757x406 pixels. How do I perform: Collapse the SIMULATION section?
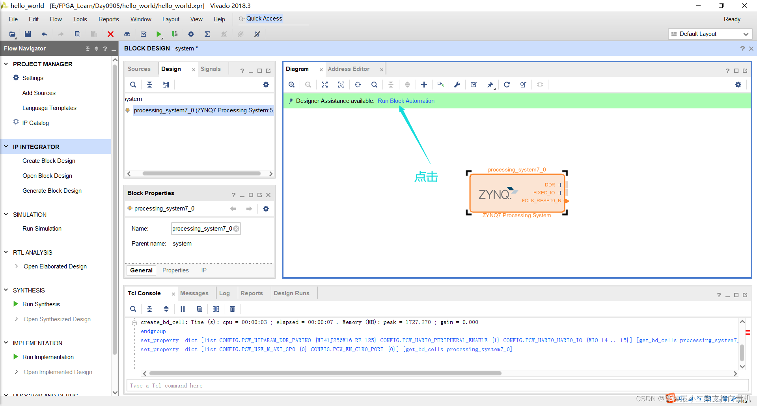pyautogui.click(x=6, y=214)
